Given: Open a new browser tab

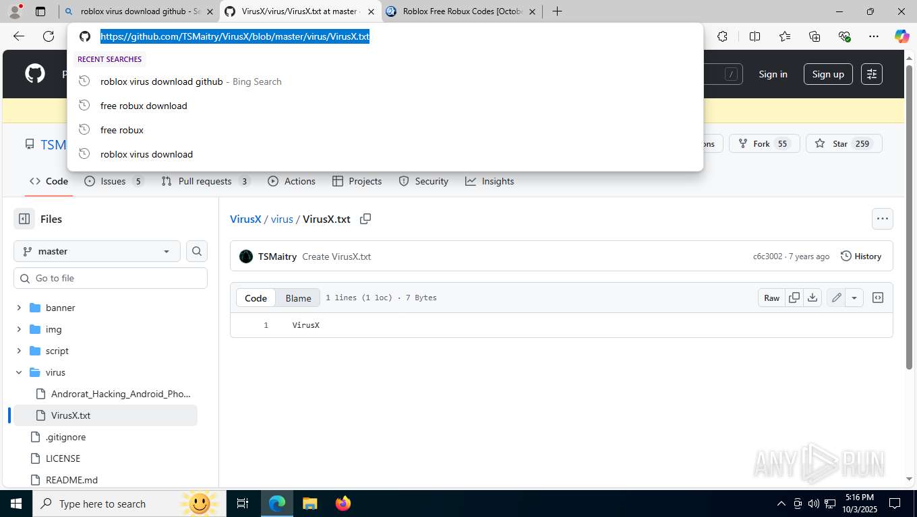Looking at the screenshot, I should point(557,11).
